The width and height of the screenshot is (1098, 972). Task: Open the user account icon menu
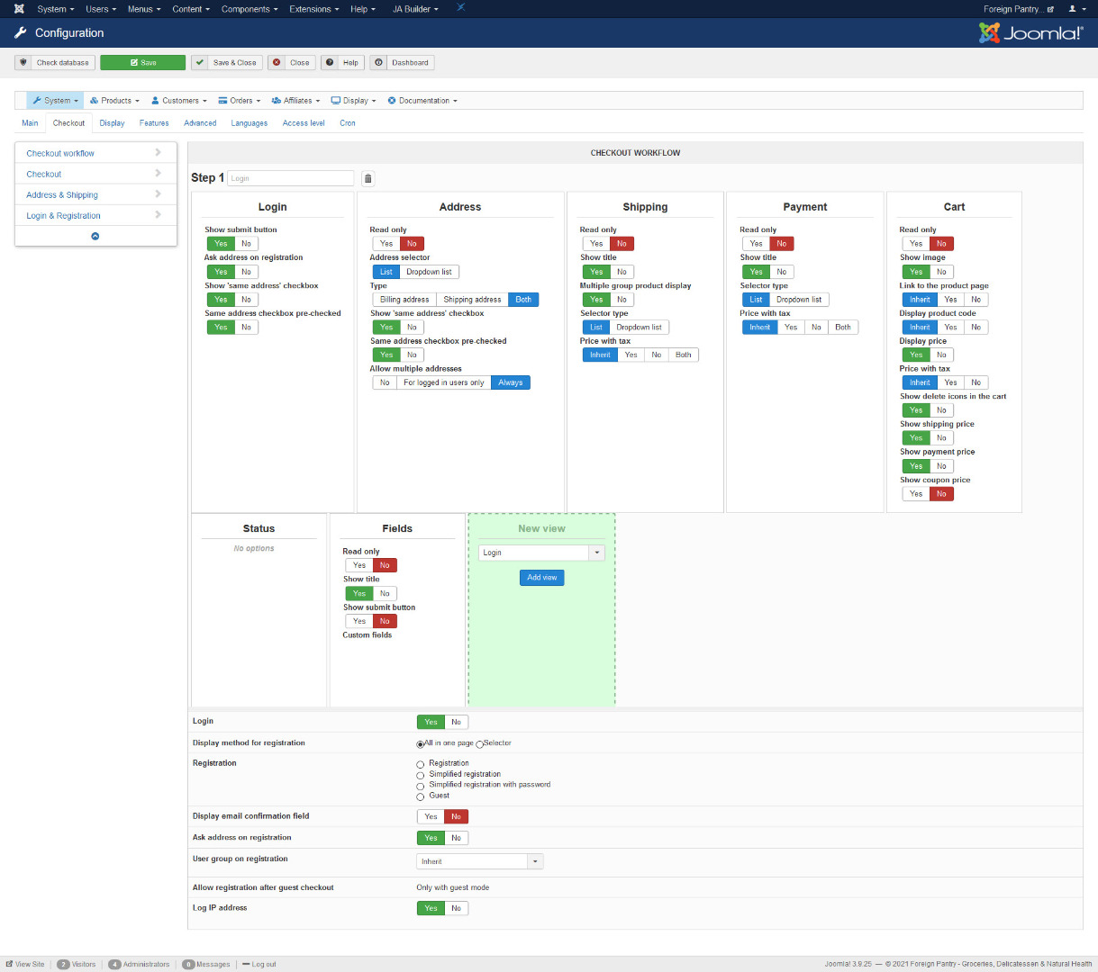(1076, 9)
